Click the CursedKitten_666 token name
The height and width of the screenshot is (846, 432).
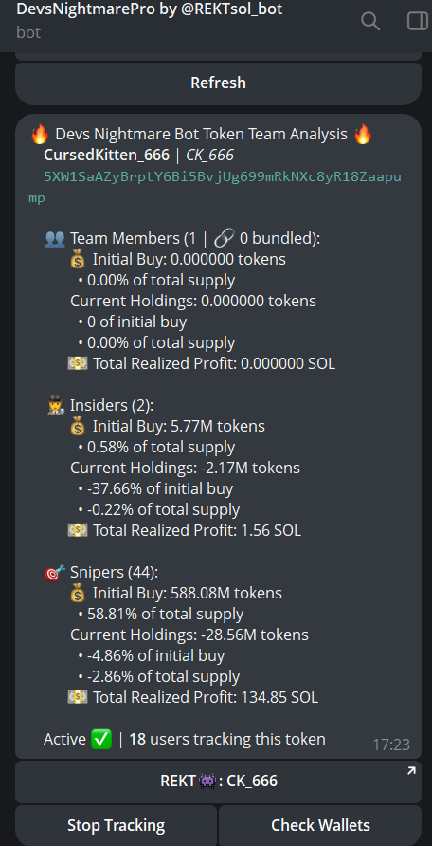point(107,156)
